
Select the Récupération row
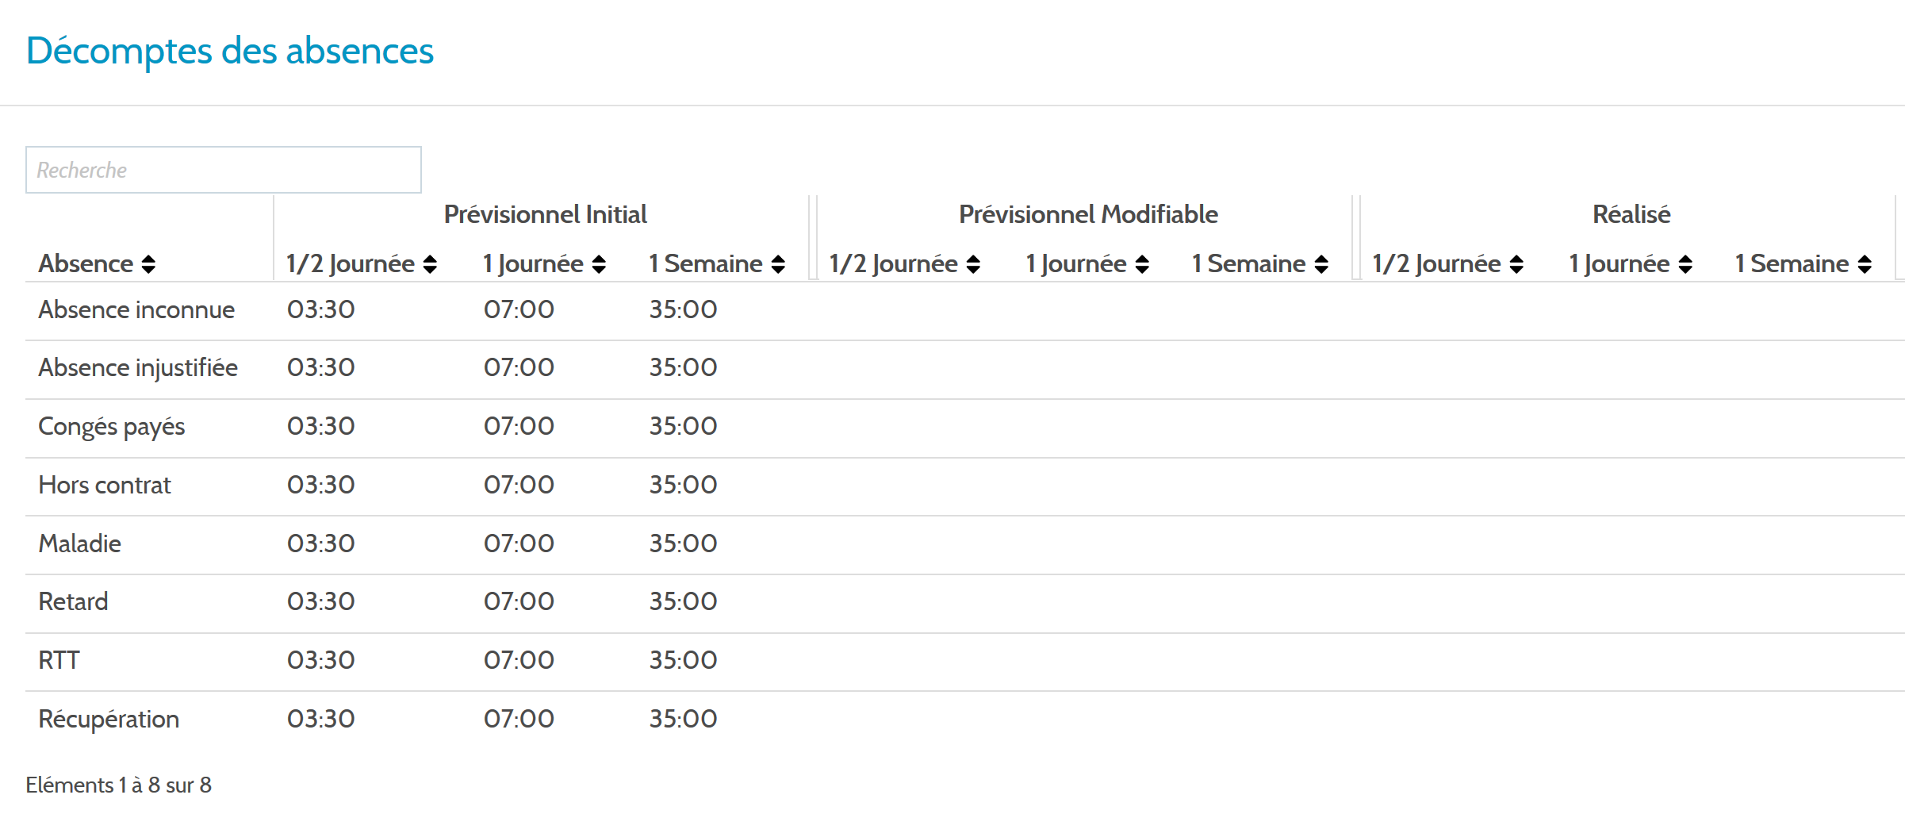pyautogui.click(x=965, y=720)
